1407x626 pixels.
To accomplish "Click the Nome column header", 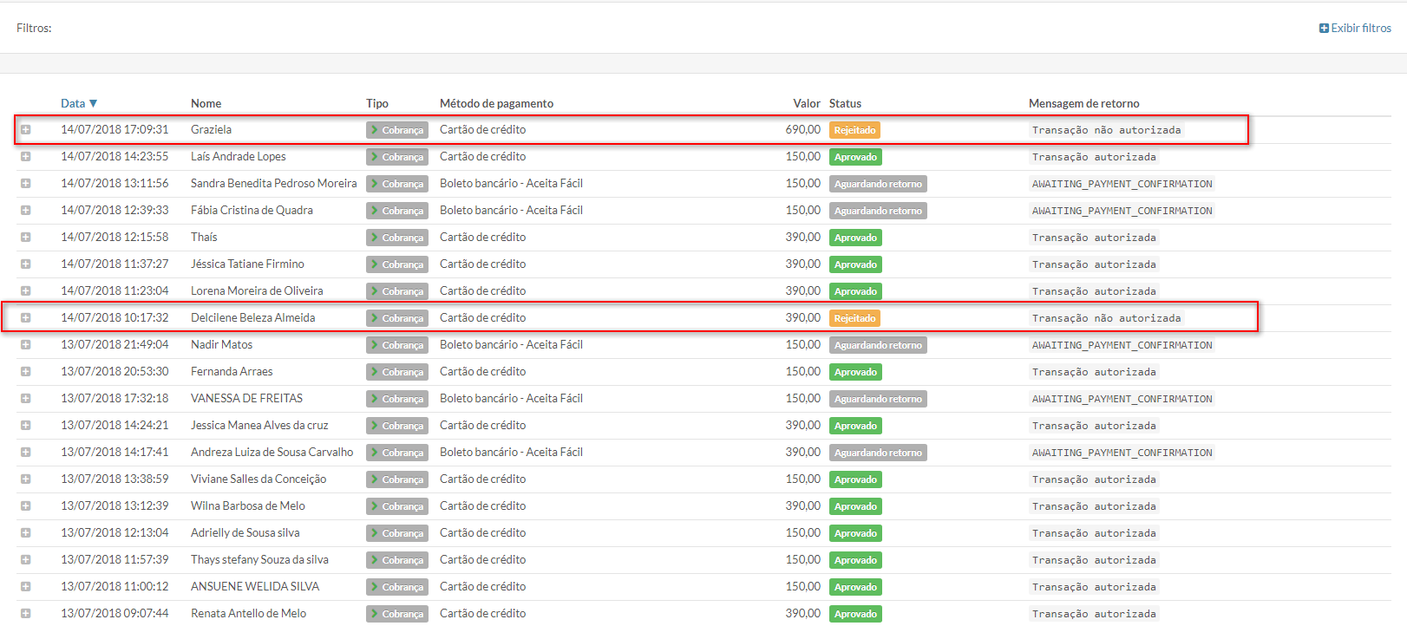I will point(206,103).
